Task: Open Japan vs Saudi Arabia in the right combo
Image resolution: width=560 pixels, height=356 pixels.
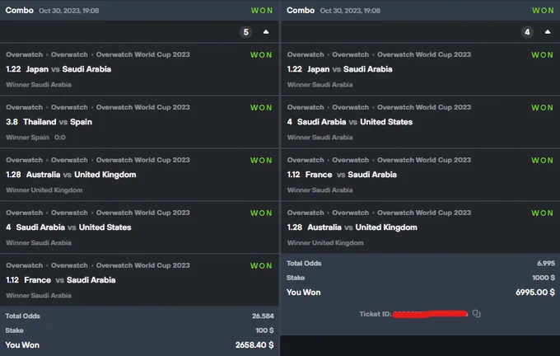Action: click(350, 69)
